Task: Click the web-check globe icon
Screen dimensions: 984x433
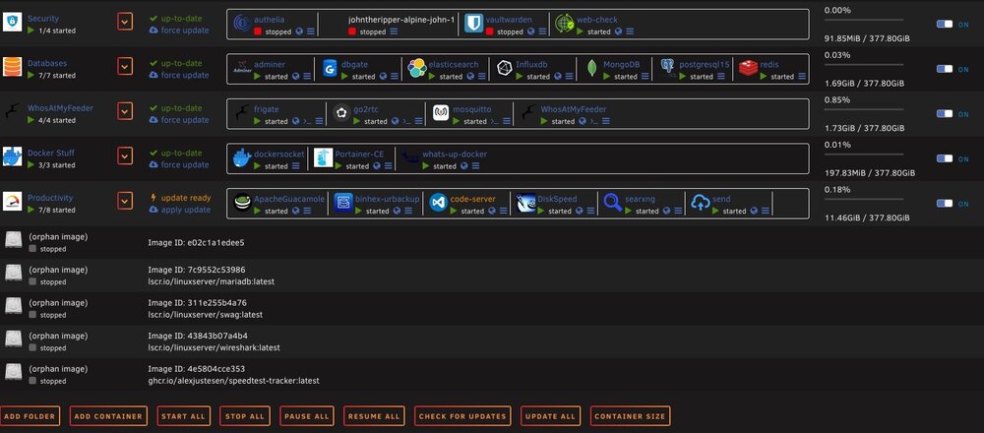Action: (x=564, y=24)
